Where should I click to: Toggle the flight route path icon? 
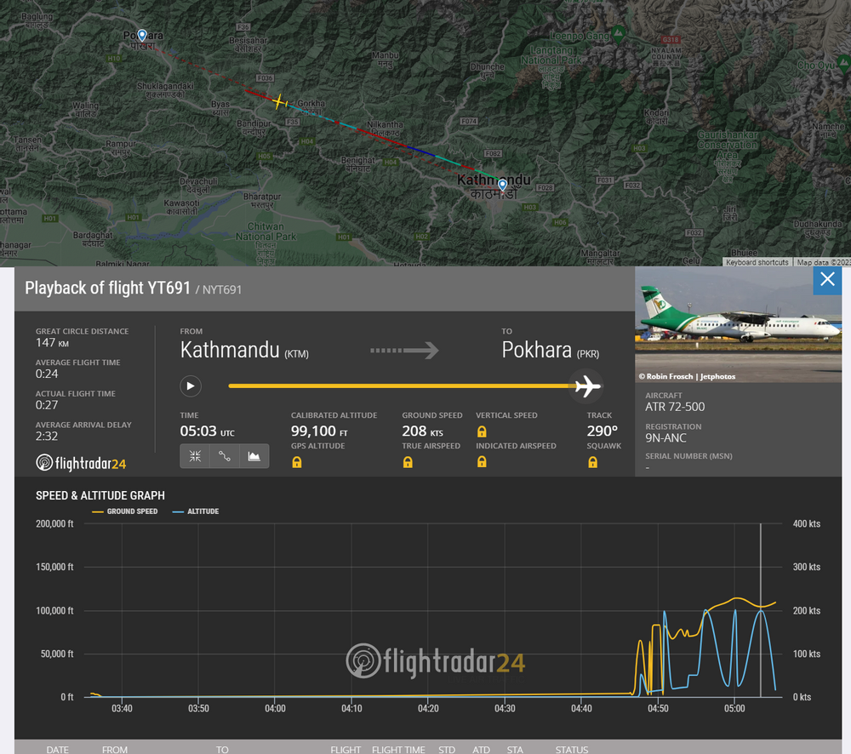(224, 456)
